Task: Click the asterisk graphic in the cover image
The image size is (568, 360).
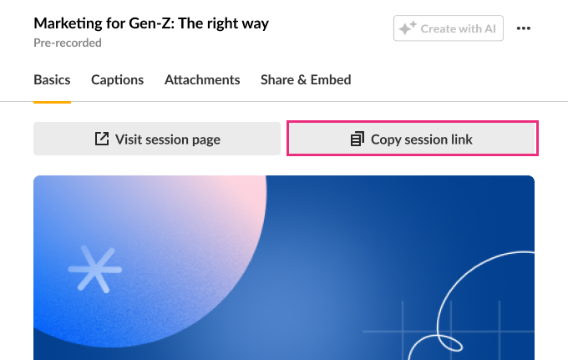Action: click(94, 270)
